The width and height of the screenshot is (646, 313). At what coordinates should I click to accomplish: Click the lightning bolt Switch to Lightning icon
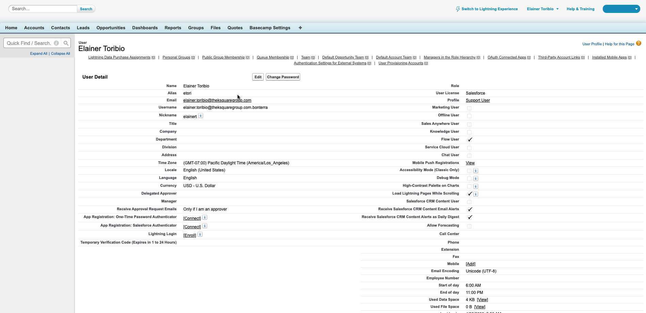click(x=458, y=9)
